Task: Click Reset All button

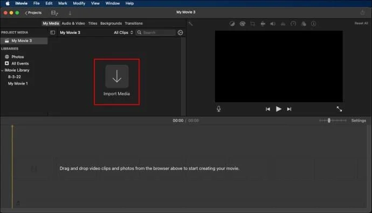Action: (x=361, y=23)
